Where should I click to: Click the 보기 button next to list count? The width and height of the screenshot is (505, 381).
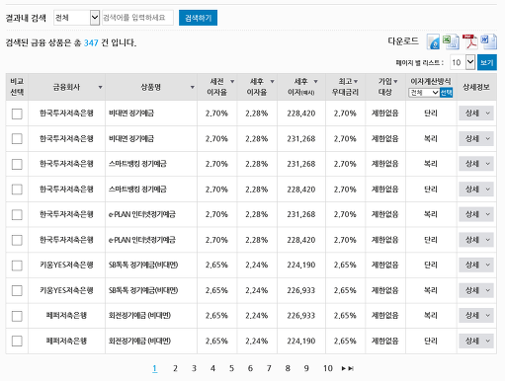point(487,62)
